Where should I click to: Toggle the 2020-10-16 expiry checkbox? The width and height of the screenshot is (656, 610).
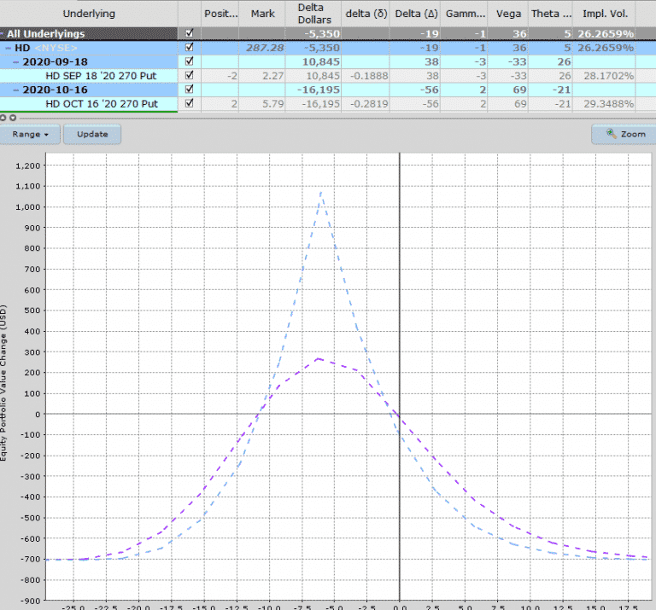pyautogui.click(x=189, y=89)
